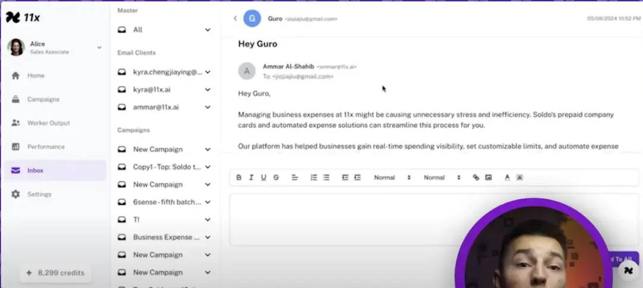This screenshot has height=288, width=643.
Task: Open the text alignment option
Action: [x=295, y=178]
